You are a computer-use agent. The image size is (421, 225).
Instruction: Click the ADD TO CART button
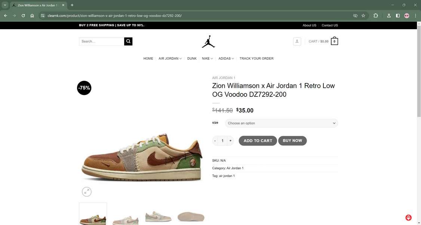click(258, 141)
